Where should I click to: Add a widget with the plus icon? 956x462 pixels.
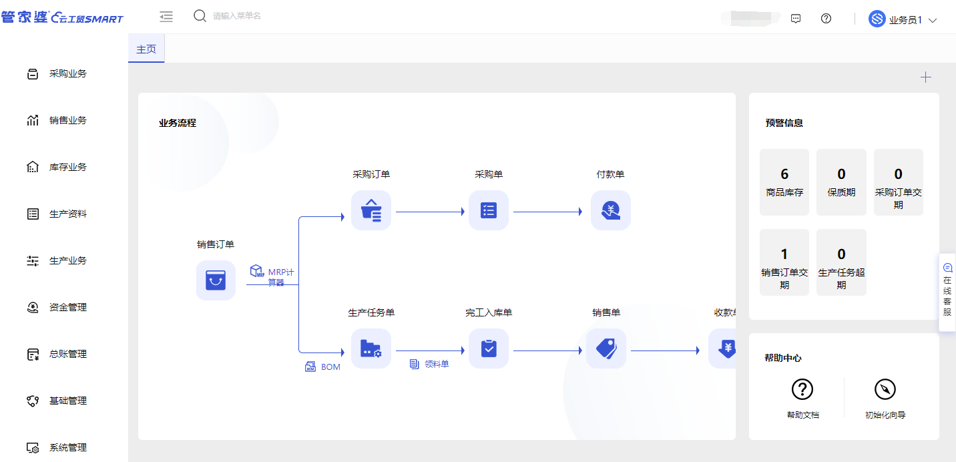coord(926,77)
